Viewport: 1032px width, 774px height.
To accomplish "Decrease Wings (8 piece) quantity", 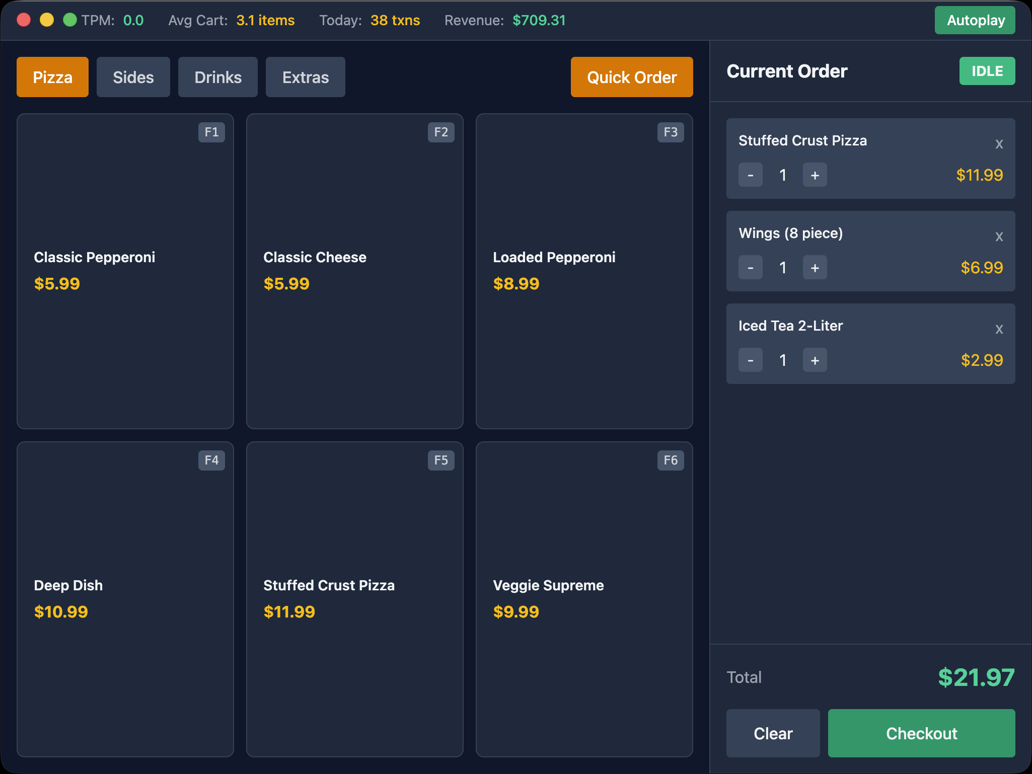I will [x=750, y=268].
